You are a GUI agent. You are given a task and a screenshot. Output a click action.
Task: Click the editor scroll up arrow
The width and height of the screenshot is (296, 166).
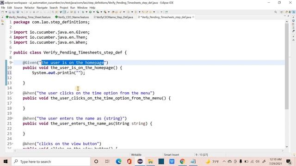[x=287, y=22]
